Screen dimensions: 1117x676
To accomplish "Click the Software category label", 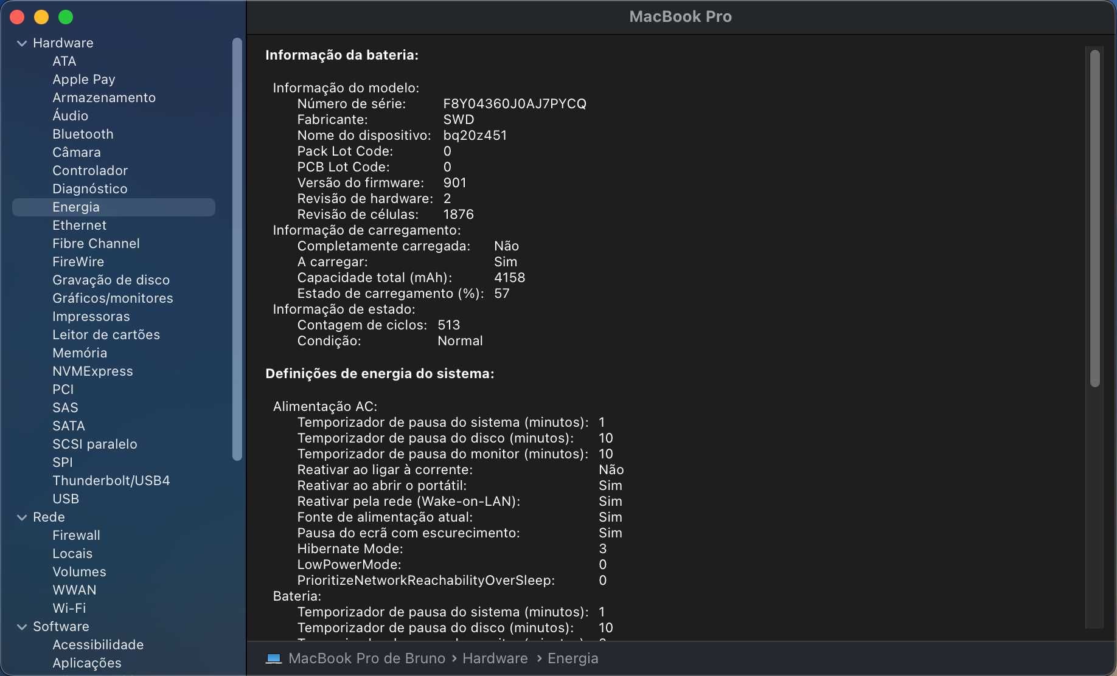I will 61,627.
